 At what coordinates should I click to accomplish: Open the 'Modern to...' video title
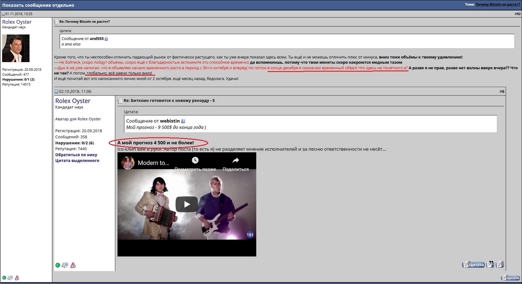(153, 163)
